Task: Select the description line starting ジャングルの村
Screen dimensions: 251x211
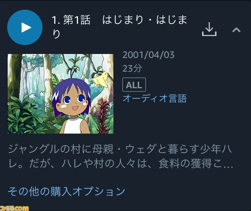Action: 120,149
